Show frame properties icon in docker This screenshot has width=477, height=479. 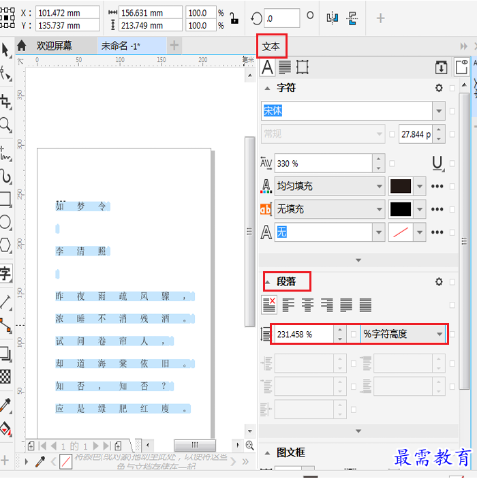[302, 67]
